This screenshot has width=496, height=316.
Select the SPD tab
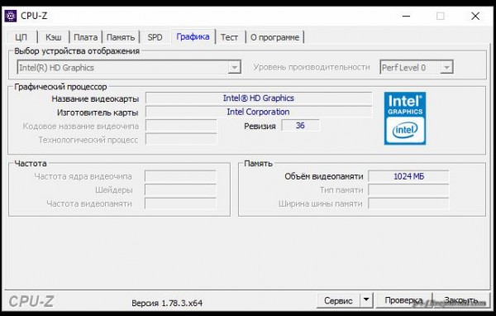click(x=155, y=37)
